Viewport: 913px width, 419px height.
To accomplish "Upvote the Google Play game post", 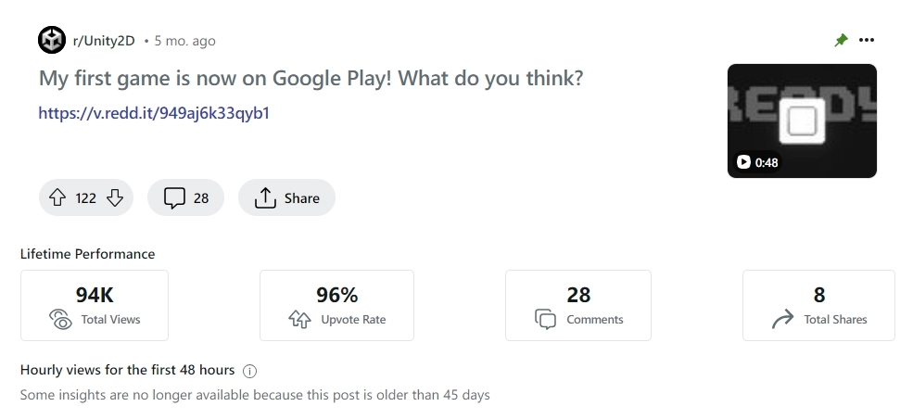I will pos(57,197).
